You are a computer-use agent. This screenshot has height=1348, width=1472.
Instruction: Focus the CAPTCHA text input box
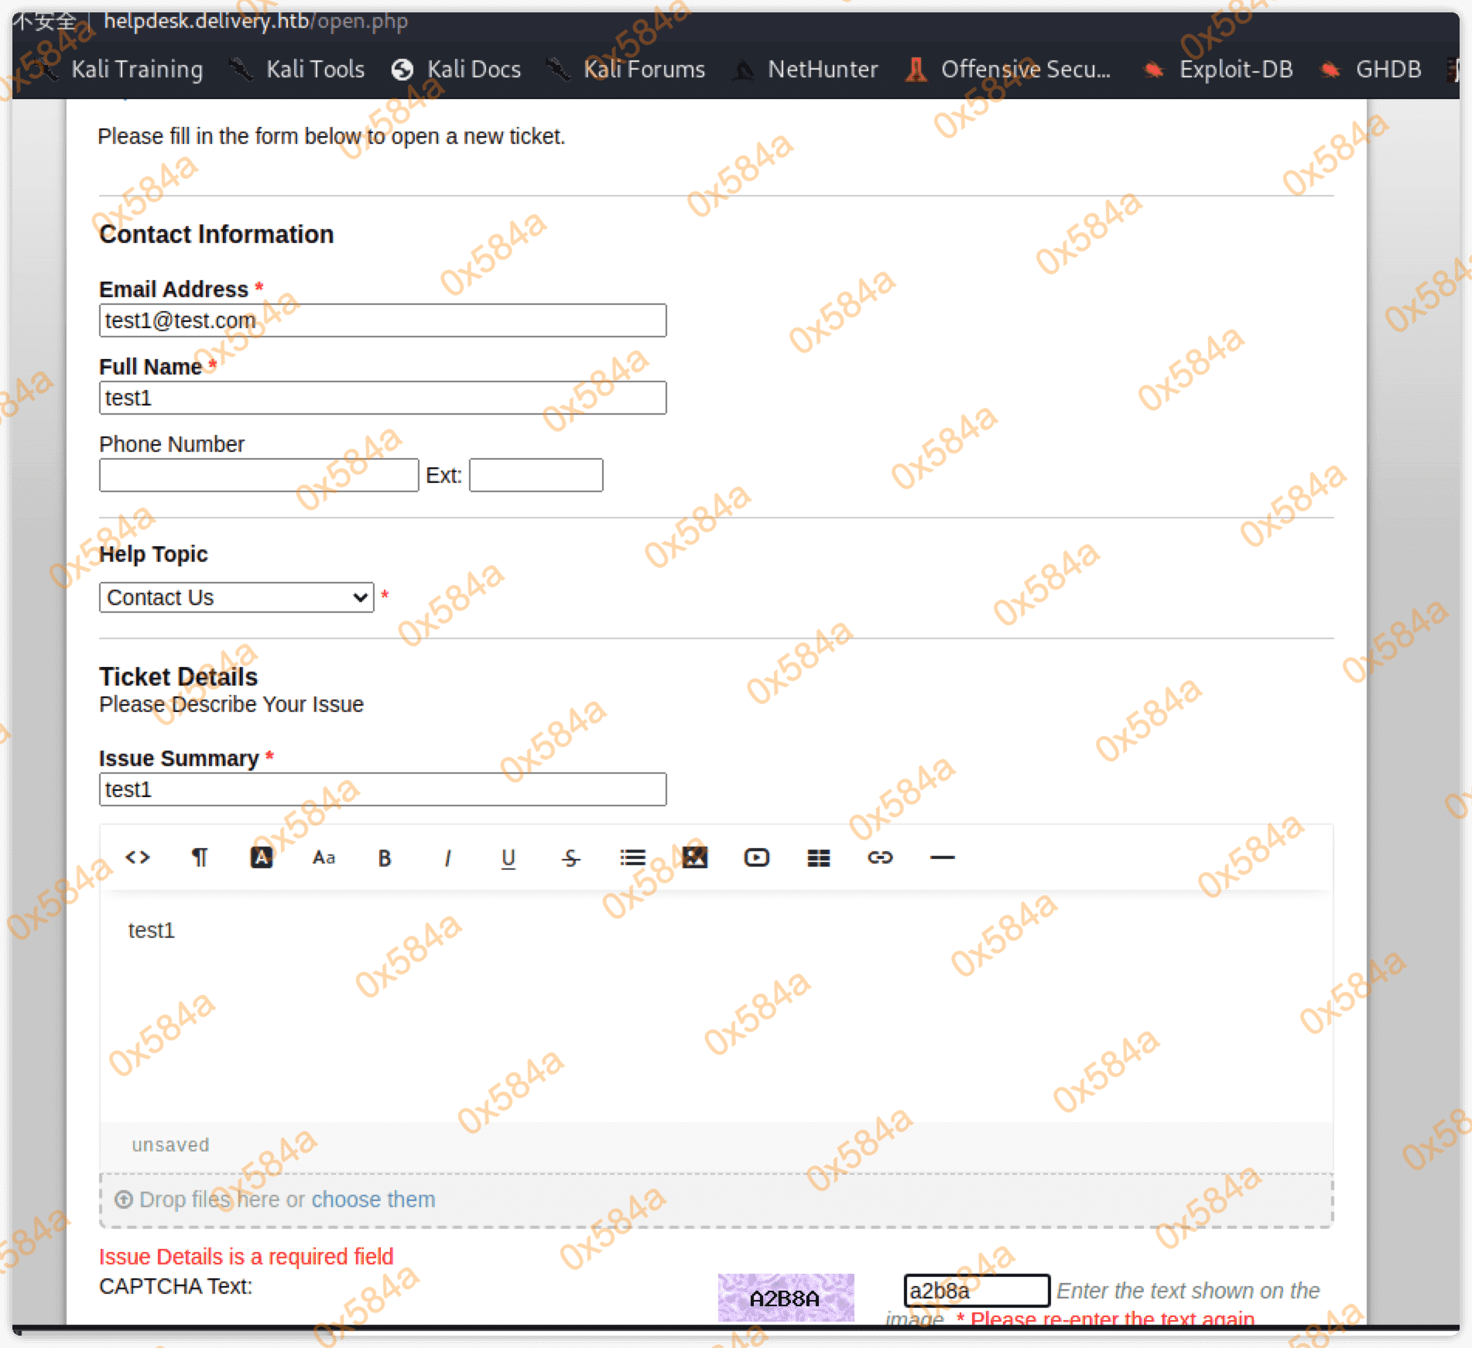977,1291
